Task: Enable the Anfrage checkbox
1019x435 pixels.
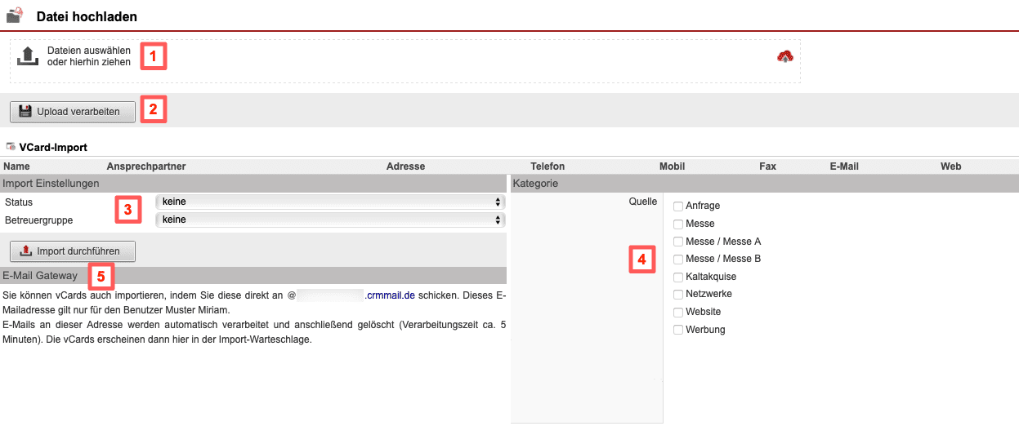Action: coord(677,206)
